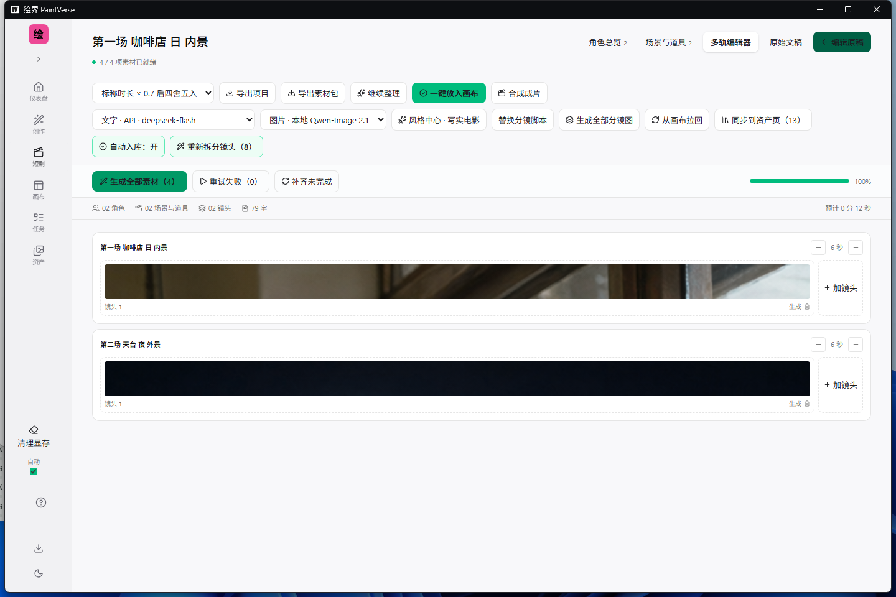Click the 重试失败 (0) play button
896x597 pixels.
point(230,182)
